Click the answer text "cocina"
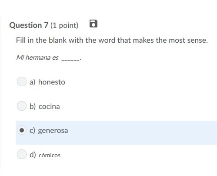Image resolution: width=217 pixels, height=176 pixels. (x=49, y=106)
